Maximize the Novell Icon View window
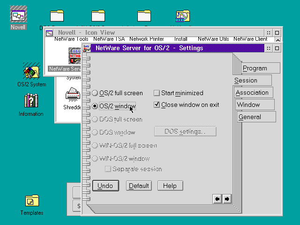This screenshot has width=300, height=225. click(277, 33)
